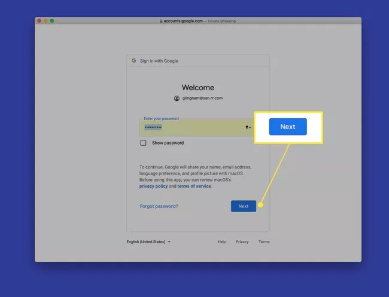Viewport: 389px width, 297px height.
Task: Click the Welcome heading
Action: click(198, 87)
